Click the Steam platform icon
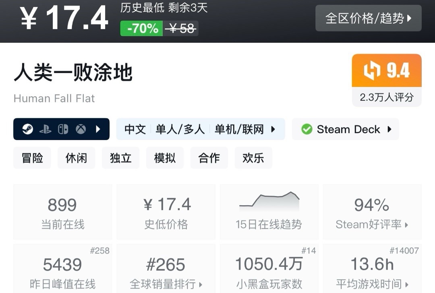Image resolution: width=435 pixels, height=293 pixels. 27,129
